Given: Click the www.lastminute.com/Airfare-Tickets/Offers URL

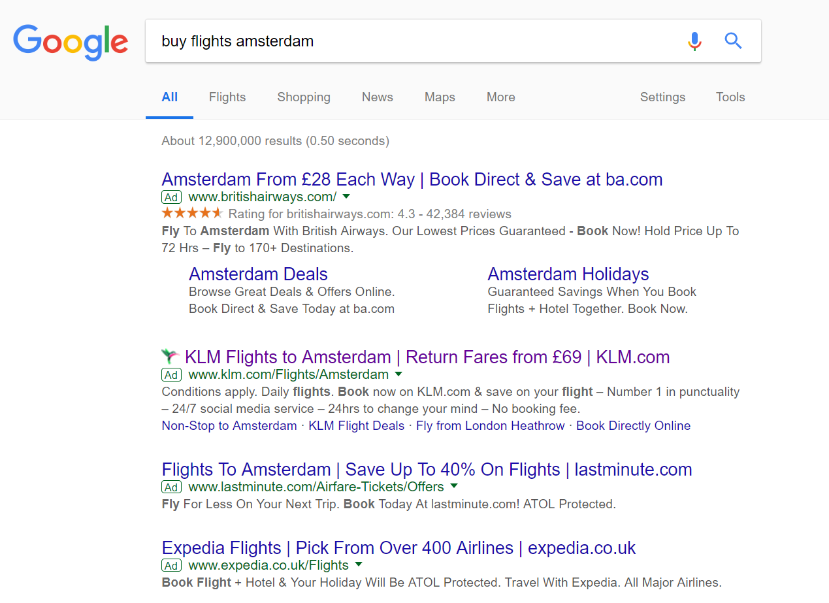Looking at the screenshot, I should click(316, 487).
